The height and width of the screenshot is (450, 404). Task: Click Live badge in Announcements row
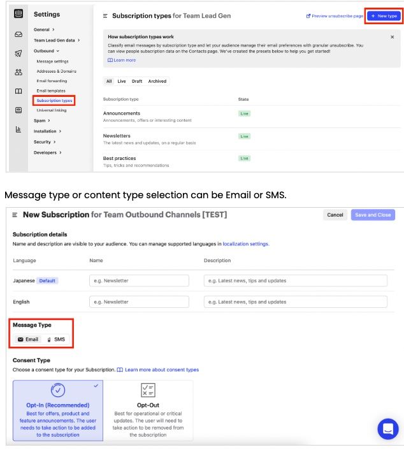(245, 113)
